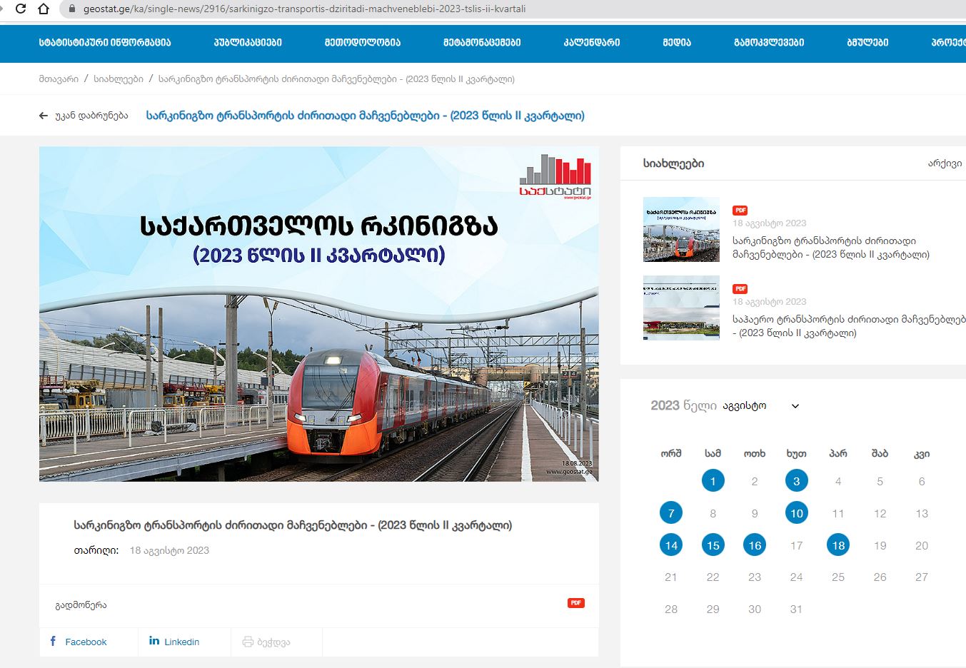
Task: Go to 'სიახლეები' in the breadcrumb
Action: (x=119, y=79)
